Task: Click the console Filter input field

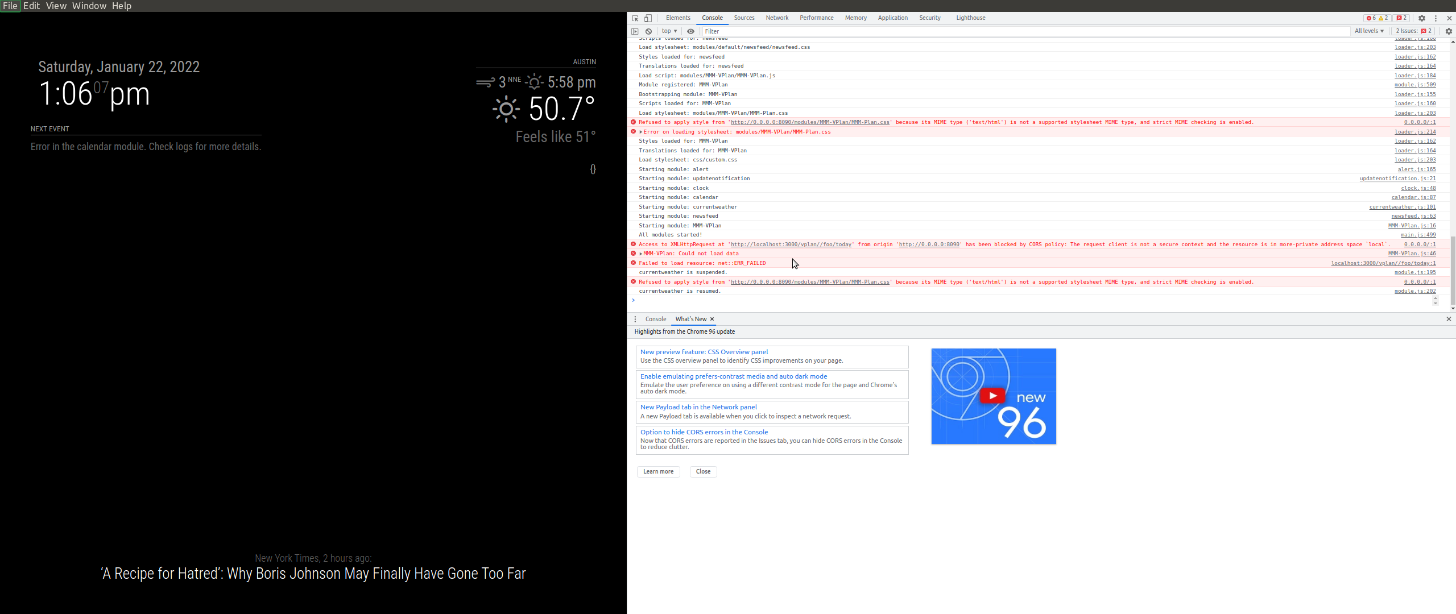Action: [1025, 31]
